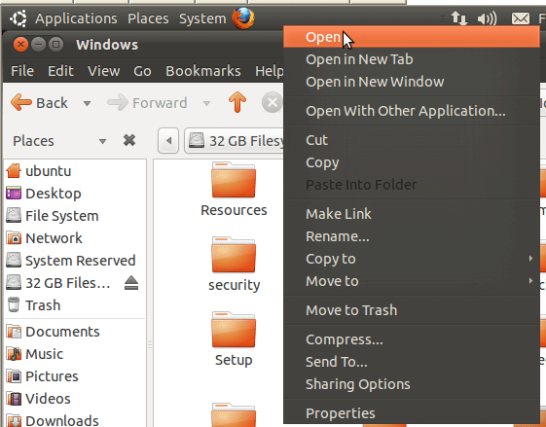Launch Firefox from the top panel
The image size is (546, 427).
243,18
